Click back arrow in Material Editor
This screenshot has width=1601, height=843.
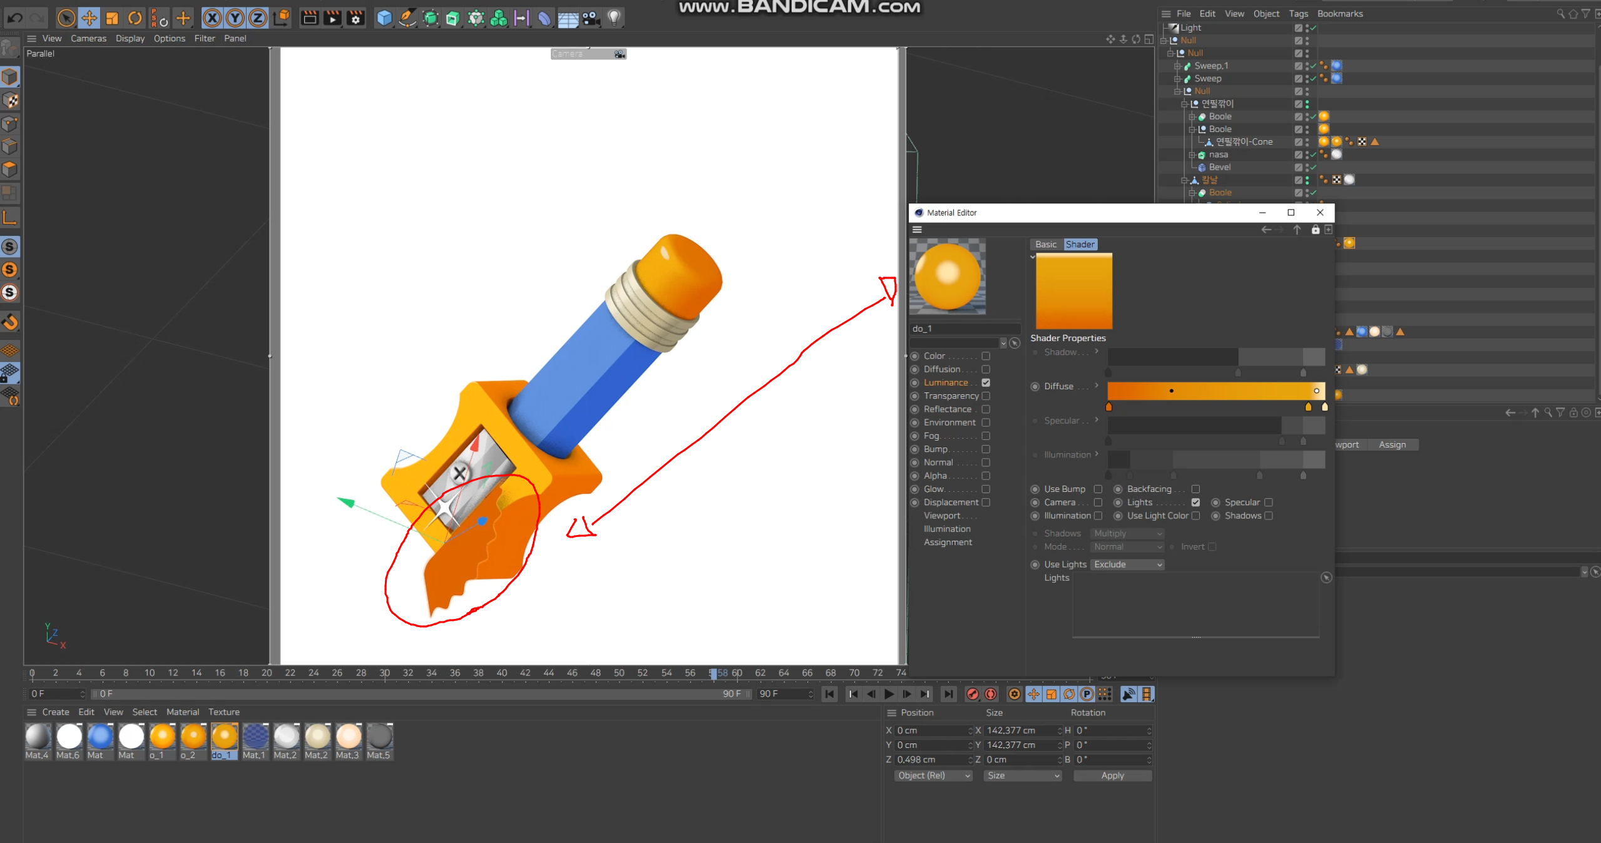coord(1266,230)
